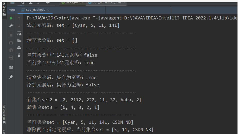This screenshot has height=134, width=238.
Task: Click the camera dump threads icon
Action: pyautogui.click(x=11, y=43)
